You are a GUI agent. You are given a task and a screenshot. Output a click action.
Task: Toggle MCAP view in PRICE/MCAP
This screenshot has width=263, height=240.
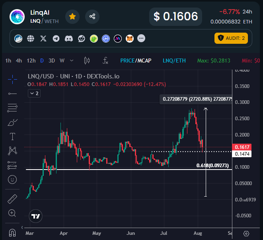pos(144,60)
